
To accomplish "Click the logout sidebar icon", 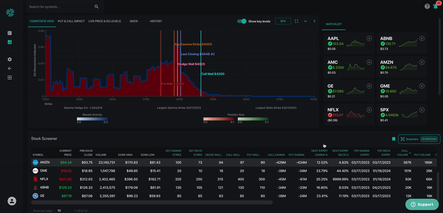I will coord(10,78).
